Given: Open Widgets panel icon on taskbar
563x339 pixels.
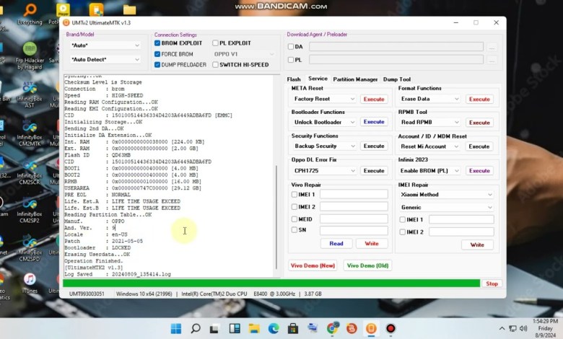Looking at the screenshot, I should 235,328.
